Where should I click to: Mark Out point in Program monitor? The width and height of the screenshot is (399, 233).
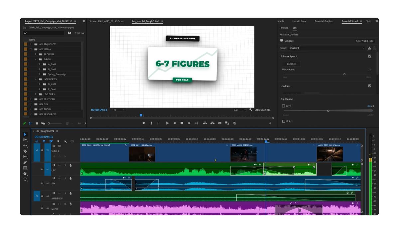(x=158, y=123)
